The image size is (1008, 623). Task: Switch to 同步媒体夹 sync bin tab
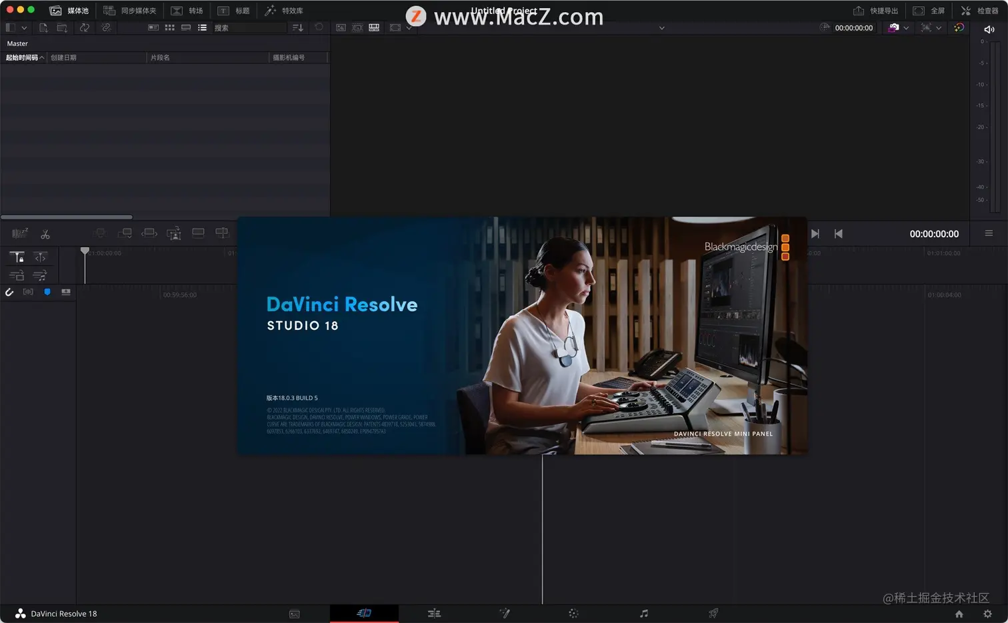coord(130,11)
